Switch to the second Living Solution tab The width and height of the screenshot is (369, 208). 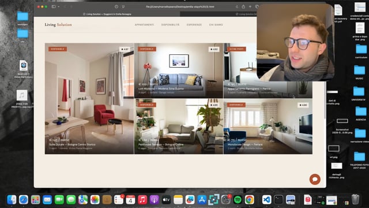246,14
